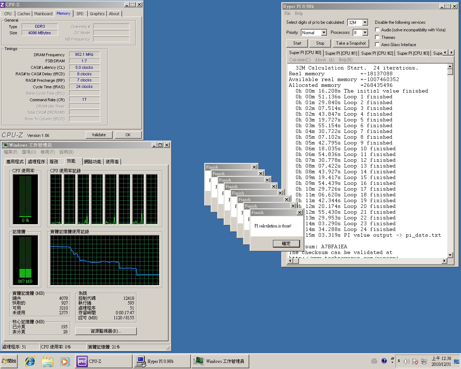
Task: Switch to the Caches tab in CPU-Z
Action: point(24,14)
